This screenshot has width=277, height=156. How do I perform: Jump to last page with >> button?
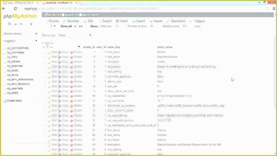click(x=81, y=26)
